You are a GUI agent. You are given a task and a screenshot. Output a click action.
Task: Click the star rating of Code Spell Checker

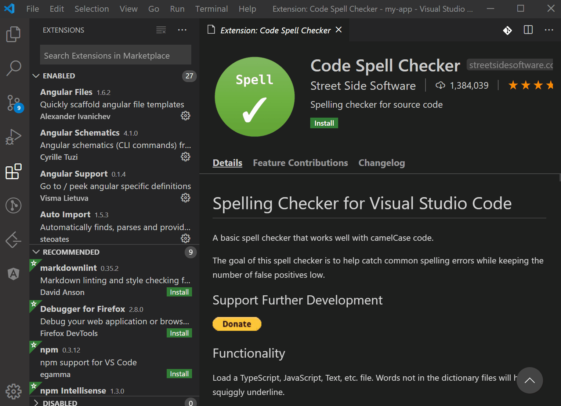531,85
